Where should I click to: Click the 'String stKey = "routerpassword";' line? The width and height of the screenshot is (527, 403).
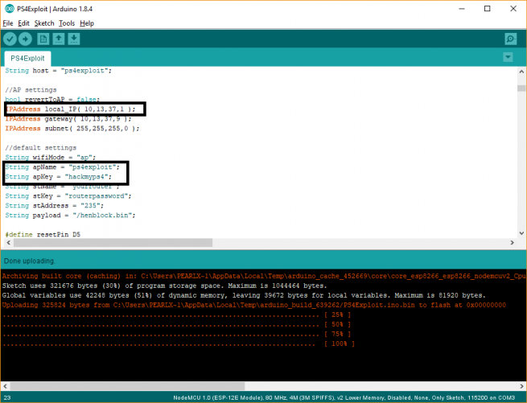click(68, 196)
